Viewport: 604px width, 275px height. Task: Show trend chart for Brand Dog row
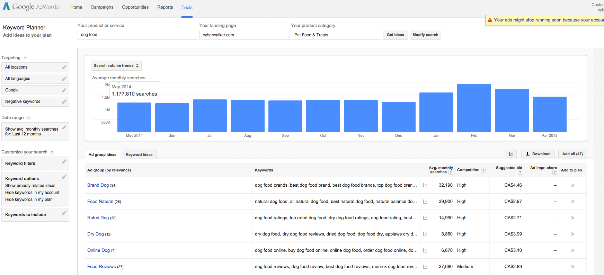point(425,185)
